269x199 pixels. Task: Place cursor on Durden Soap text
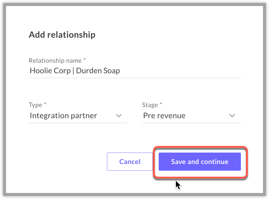click(x=98, y=71)
